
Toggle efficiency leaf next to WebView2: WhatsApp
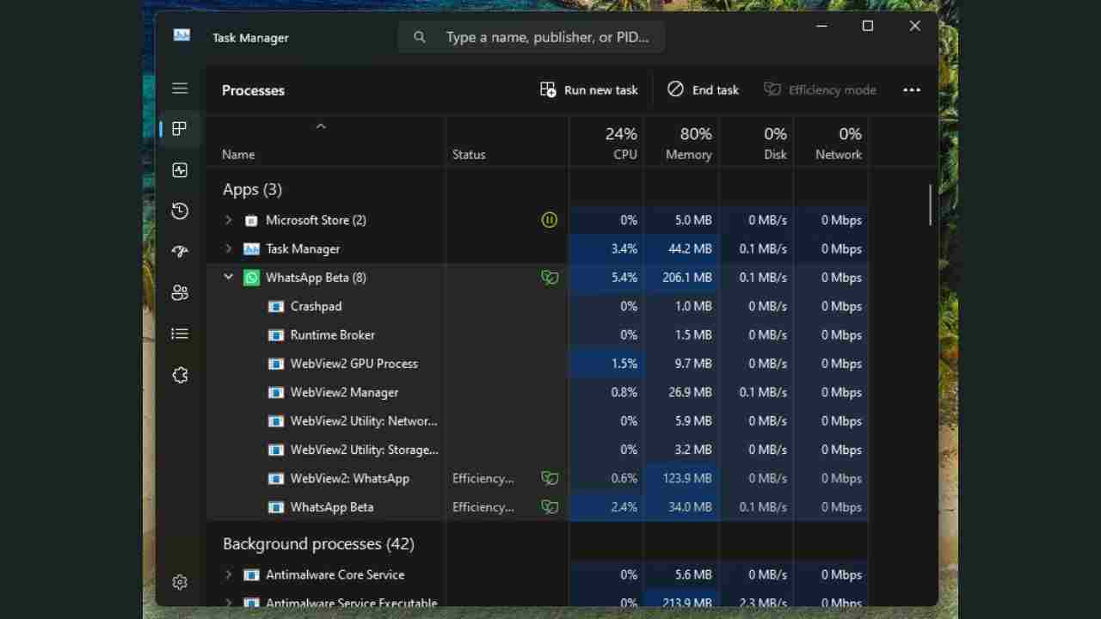click(x=550, y=478)
